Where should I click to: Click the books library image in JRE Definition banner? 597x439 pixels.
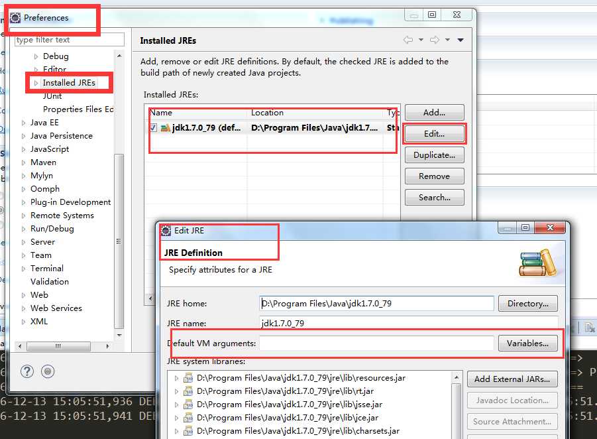[538, 263]
